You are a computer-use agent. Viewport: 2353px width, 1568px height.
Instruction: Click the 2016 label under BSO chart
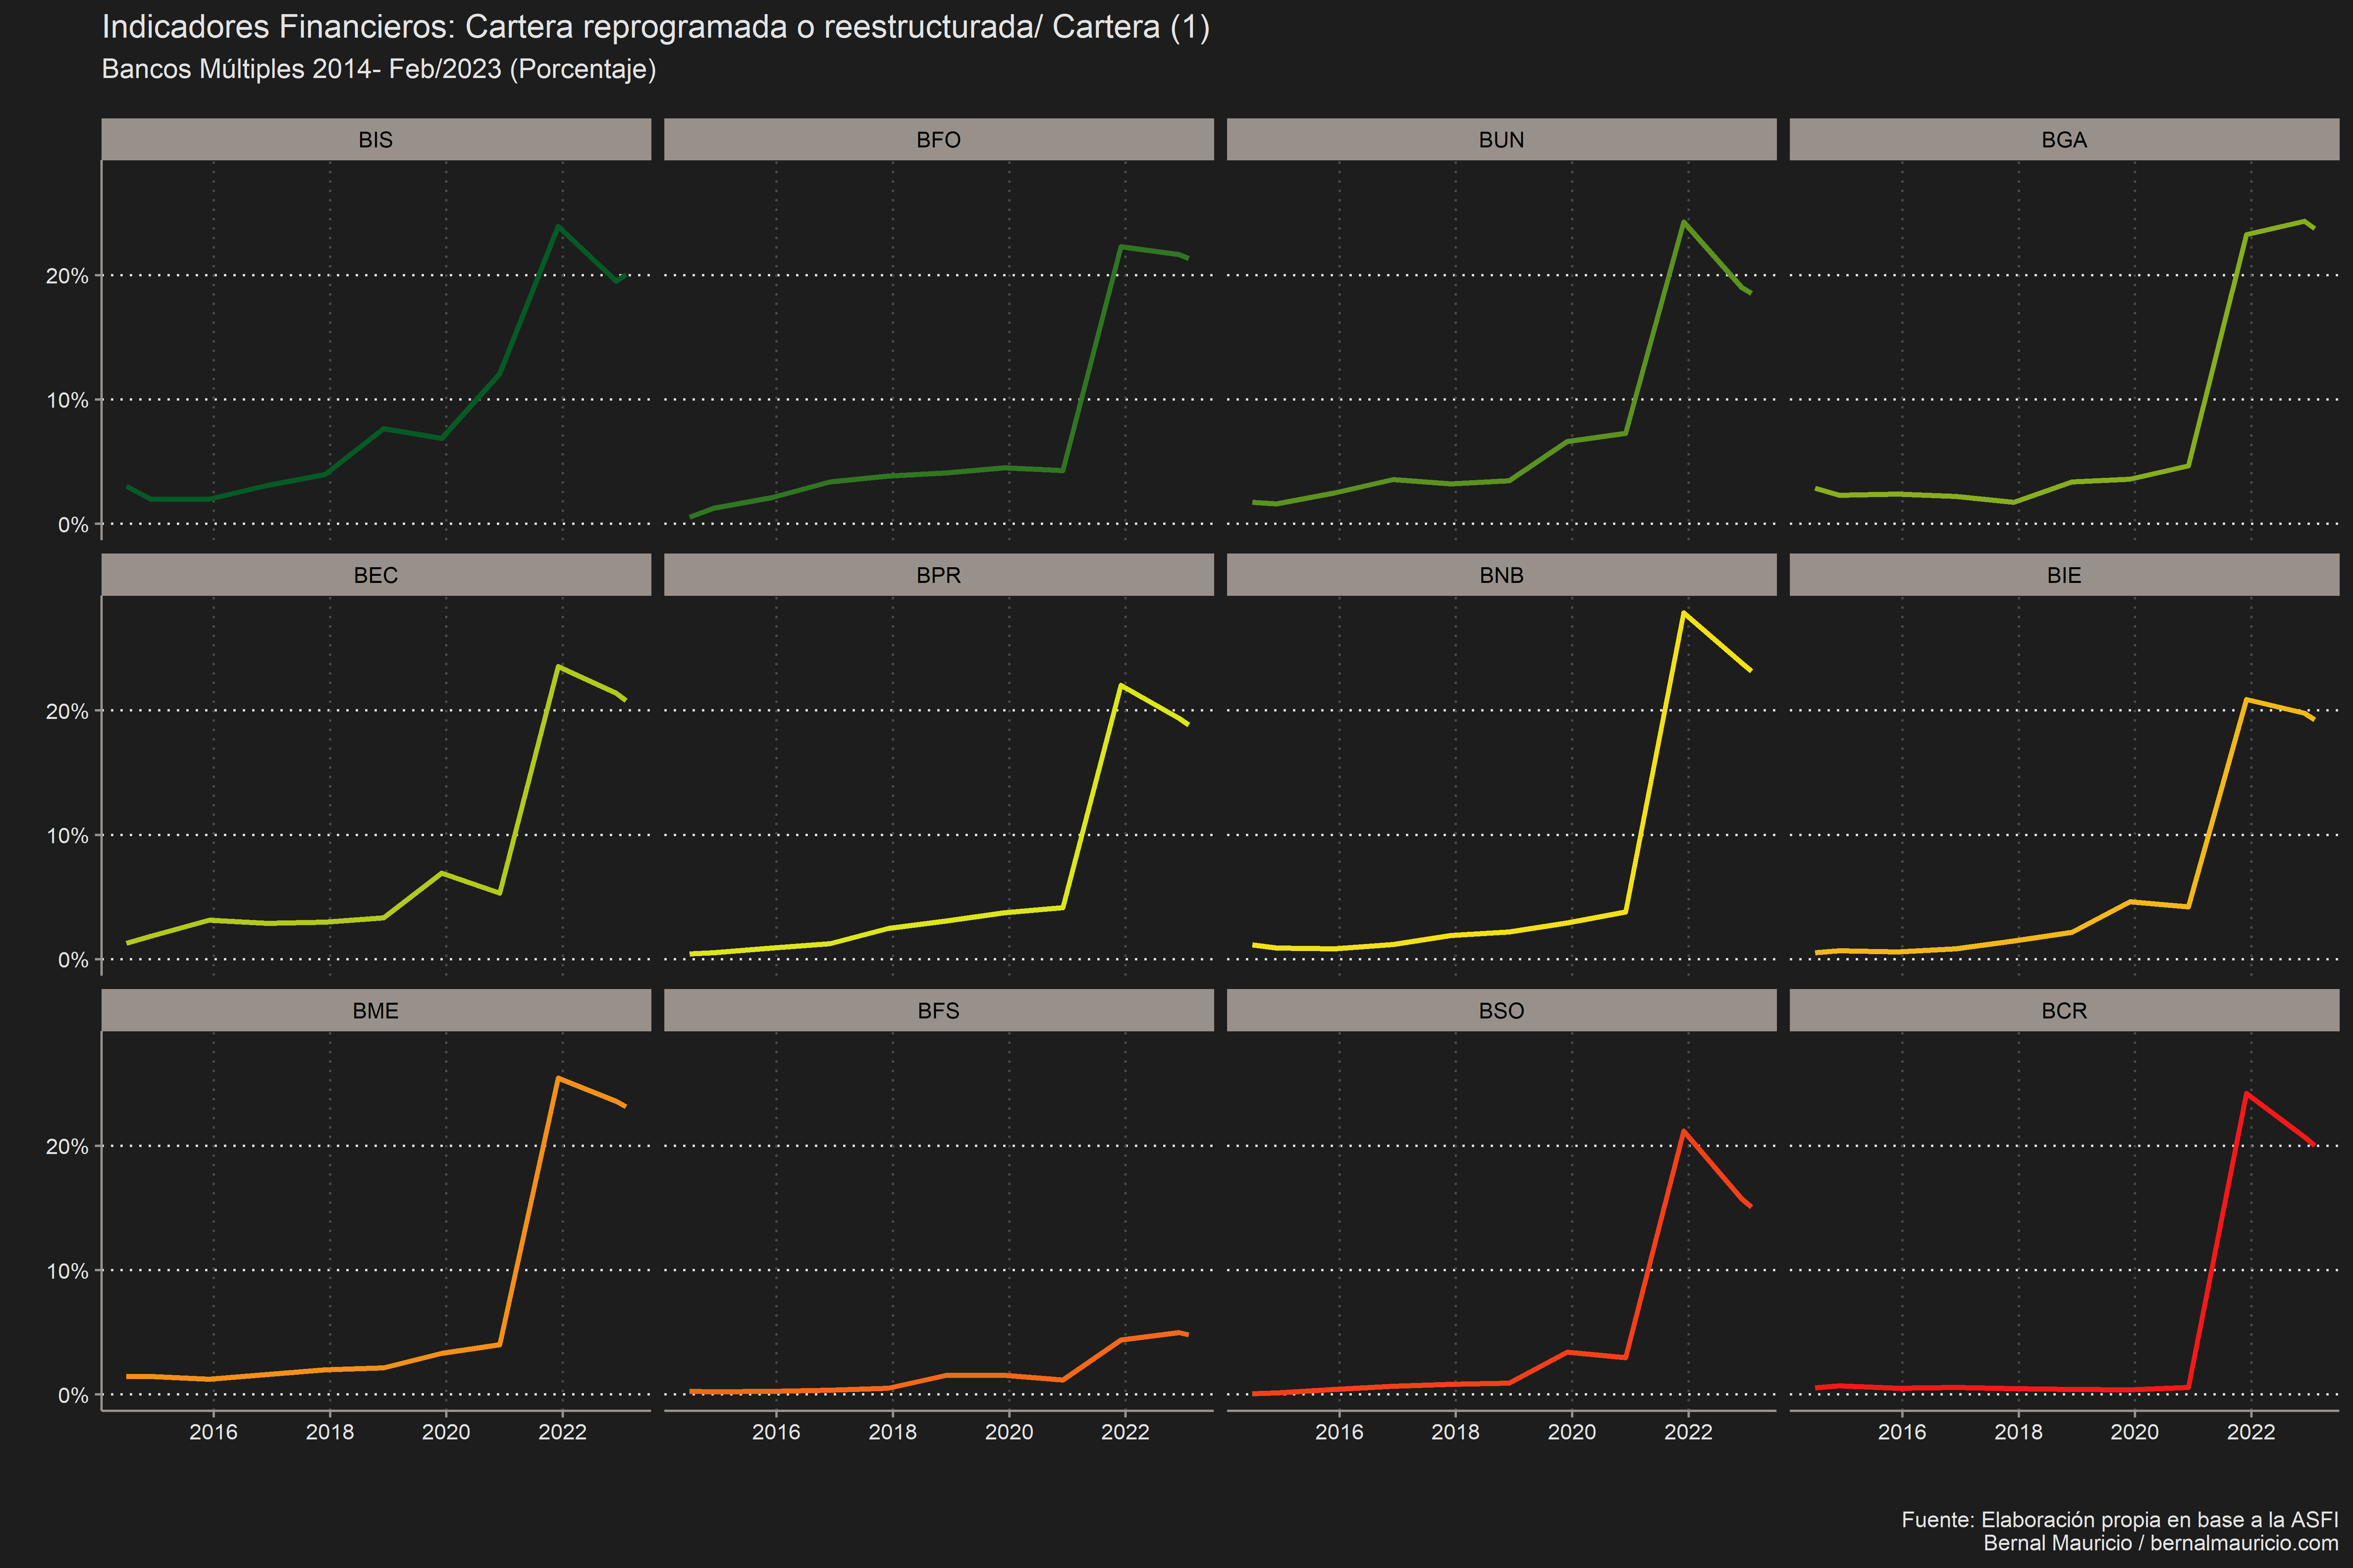1340,1432
